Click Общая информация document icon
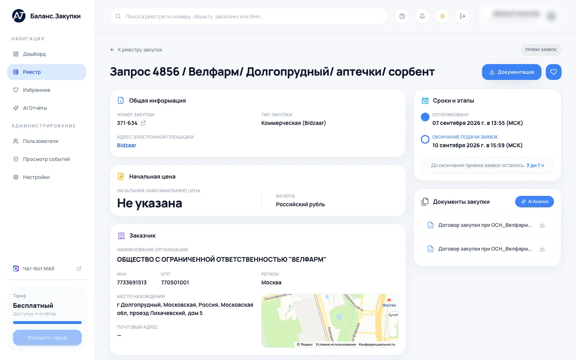The height and width of the screenshot is (360, 576). [121, 100]
